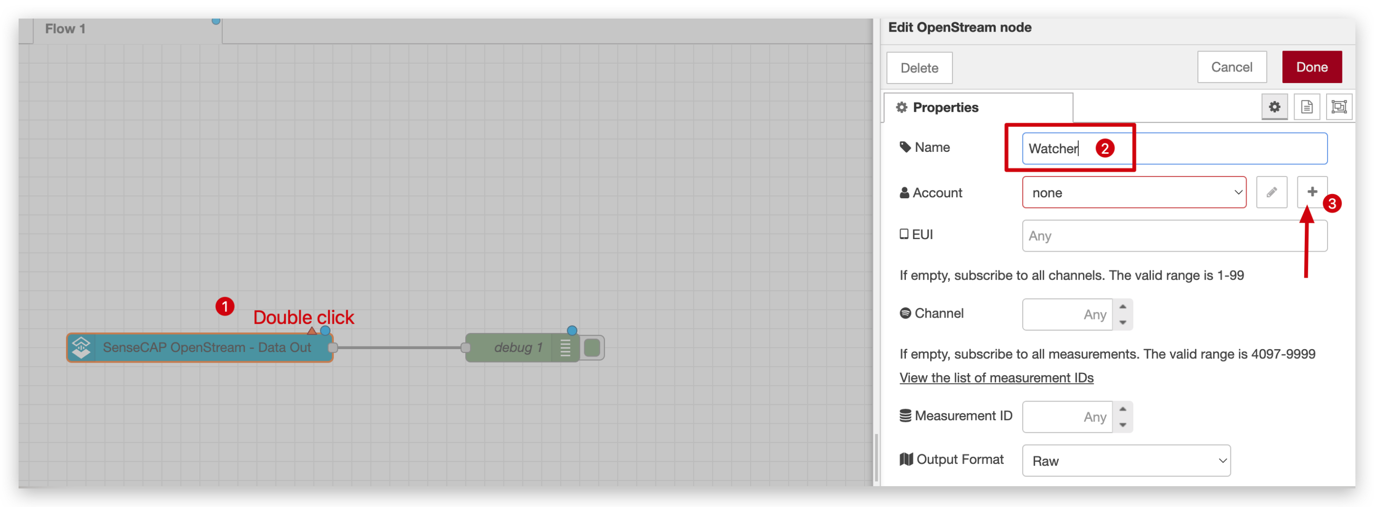Open the Output Format dropdown showing Raw
Image resolution: width=1374 pixels, height=507 pixels.
pyautogui.click(x=1126, y=461)
